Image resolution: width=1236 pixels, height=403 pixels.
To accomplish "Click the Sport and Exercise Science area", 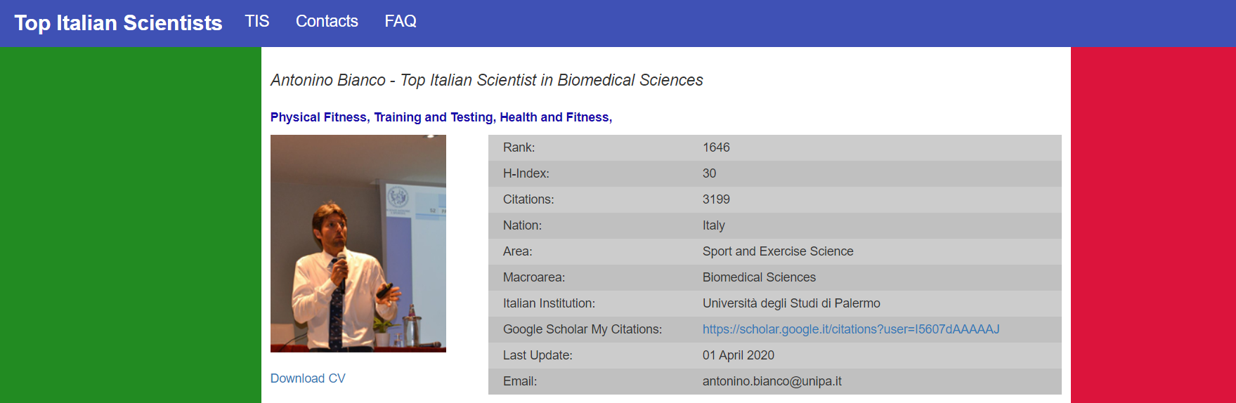I will click(x=778, y=251).
